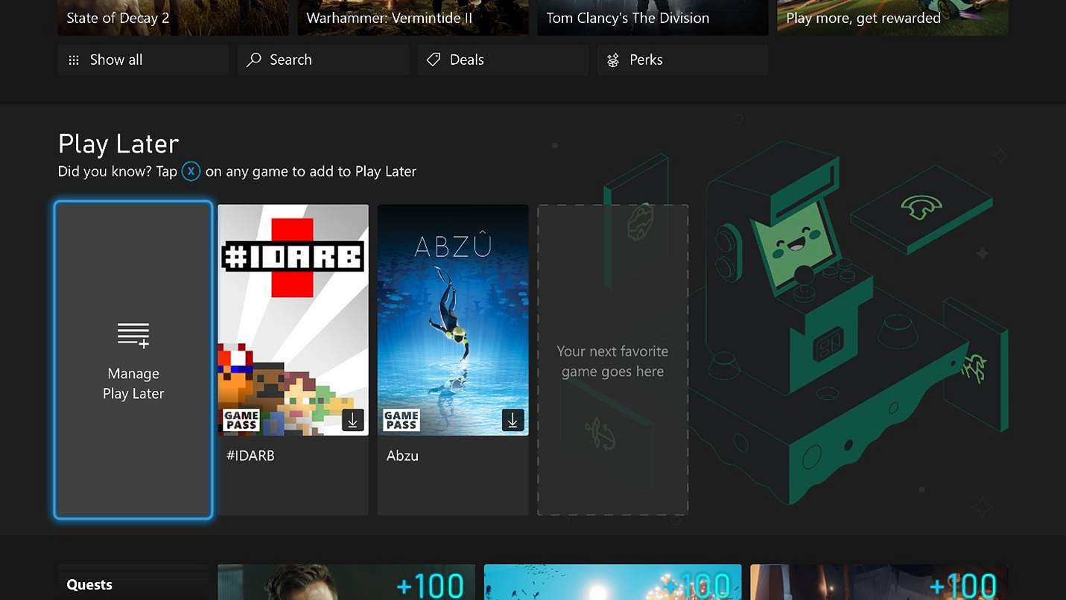Open the Quests section header
The image size is (1066, 600).
(x=89, y=584)
